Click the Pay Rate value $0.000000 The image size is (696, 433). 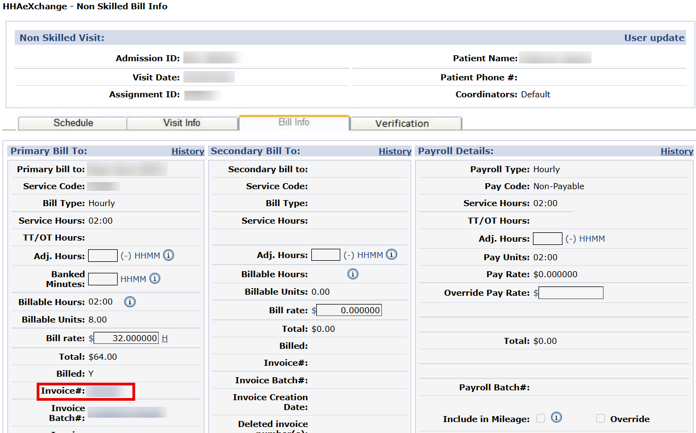555,274
